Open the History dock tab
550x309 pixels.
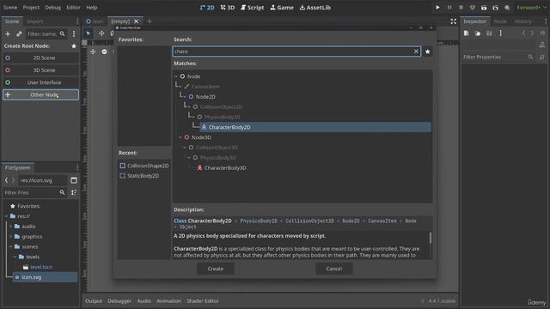pos(522,21)
